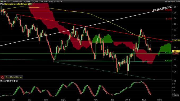Click the 2019 label on time axis
The height and width of the screenshot is (101, 180).
tap(128, 100)
